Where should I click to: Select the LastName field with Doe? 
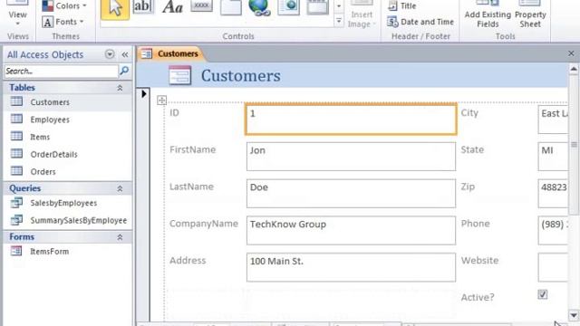351,194
